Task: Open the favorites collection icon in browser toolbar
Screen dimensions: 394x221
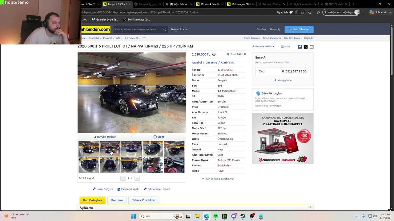Action: coord(318,12)
